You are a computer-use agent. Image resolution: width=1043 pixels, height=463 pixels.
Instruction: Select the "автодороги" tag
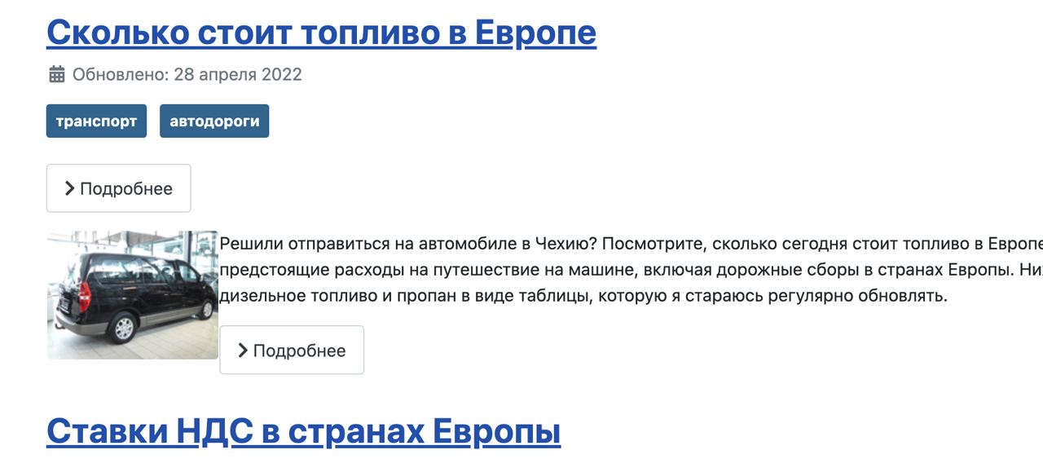214,121
